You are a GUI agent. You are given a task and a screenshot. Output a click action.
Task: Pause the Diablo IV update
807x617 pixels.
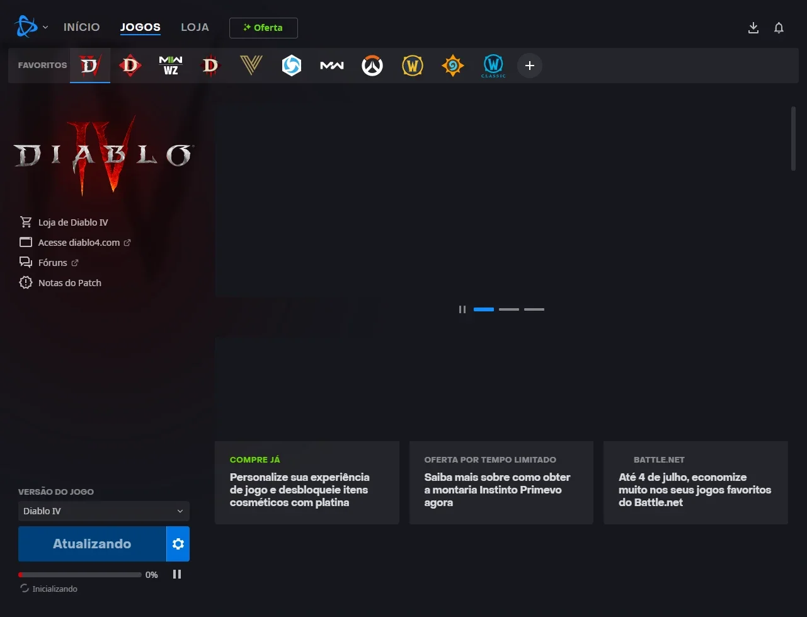177,574
